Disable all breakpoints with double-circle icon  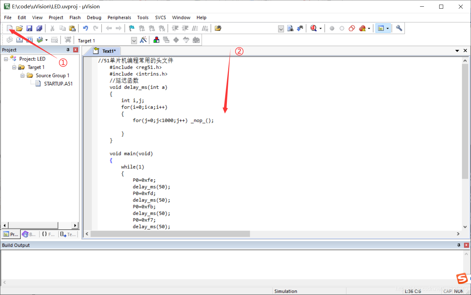(x=352, y=28)
